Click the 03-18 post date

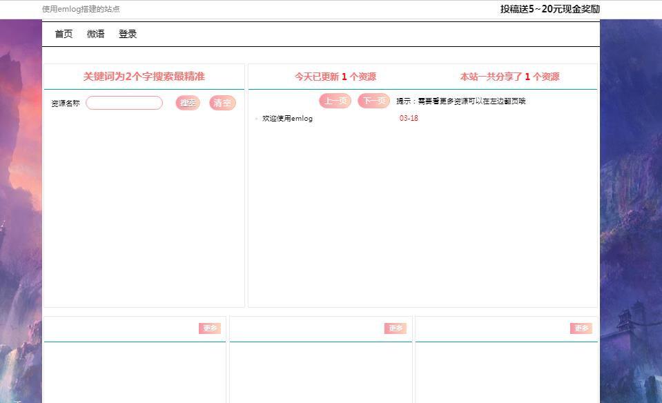(x=409, y=119)
